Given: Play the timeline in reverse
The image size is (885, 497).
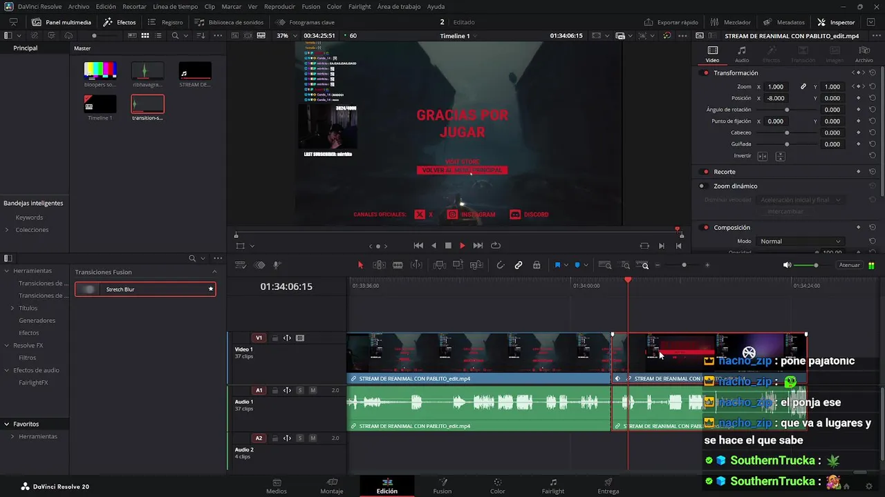Looking at the screenshot, I should click(x=434, y=246).
